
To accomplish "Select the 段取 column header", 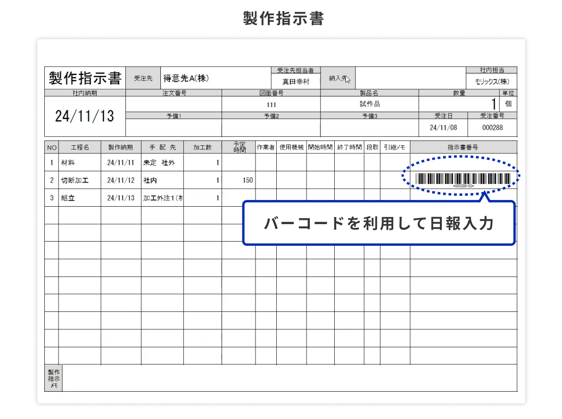I will (372, 147).
